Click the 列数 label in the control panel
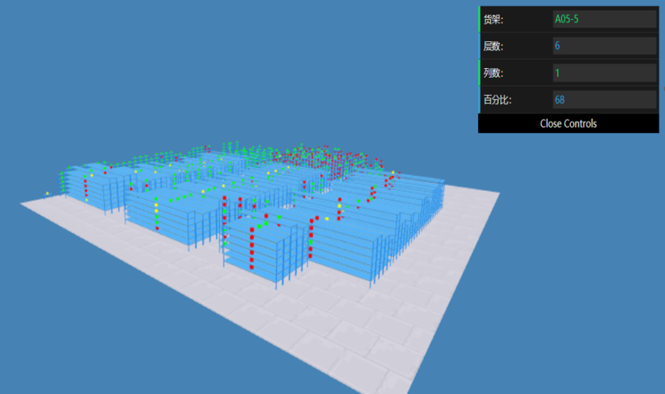This screenshot has height=394, width=665. [x=494, y=73]
